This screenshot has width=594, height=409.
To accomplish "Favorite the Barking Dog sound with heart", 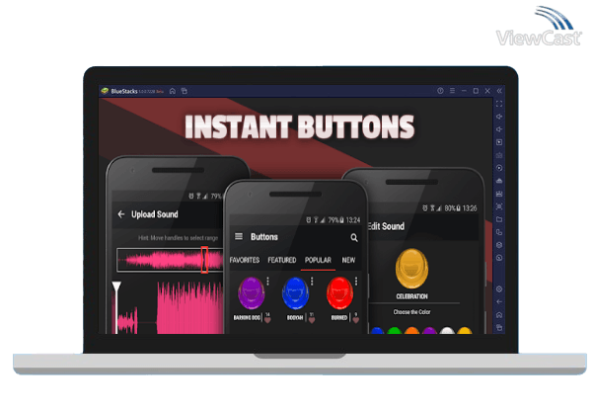I will coord(267,320).
